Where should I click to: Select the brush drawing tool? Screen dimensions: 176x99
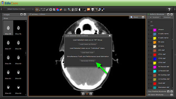[x=47, y=9]
